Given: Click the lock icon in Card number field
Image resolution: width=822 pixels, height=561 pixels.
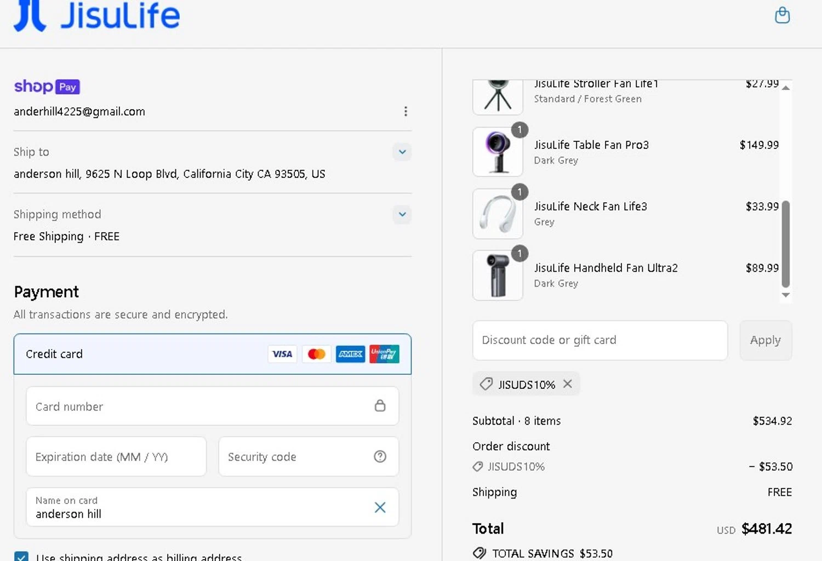Looking at the screenshot, I should click(380, 405).
